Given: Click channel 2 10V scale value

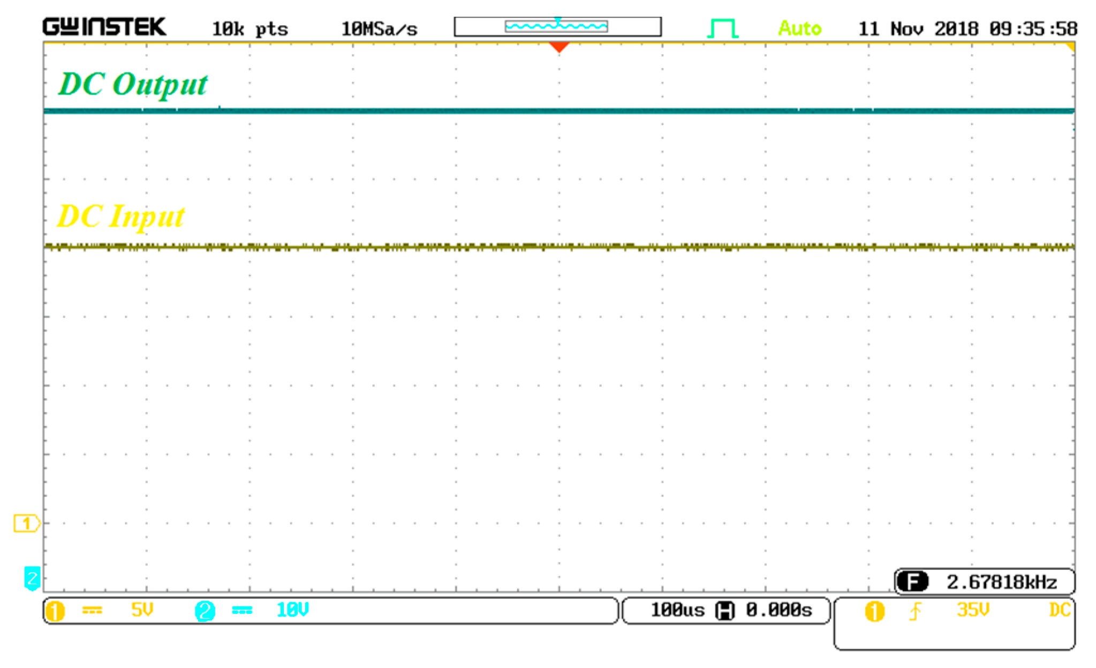Looking at the screenshot, I should [x=292, y=610].
